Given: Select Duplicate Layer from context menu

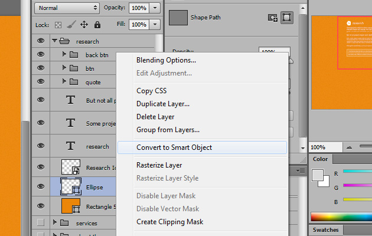Looking at the screenshot, I should 163,104.
